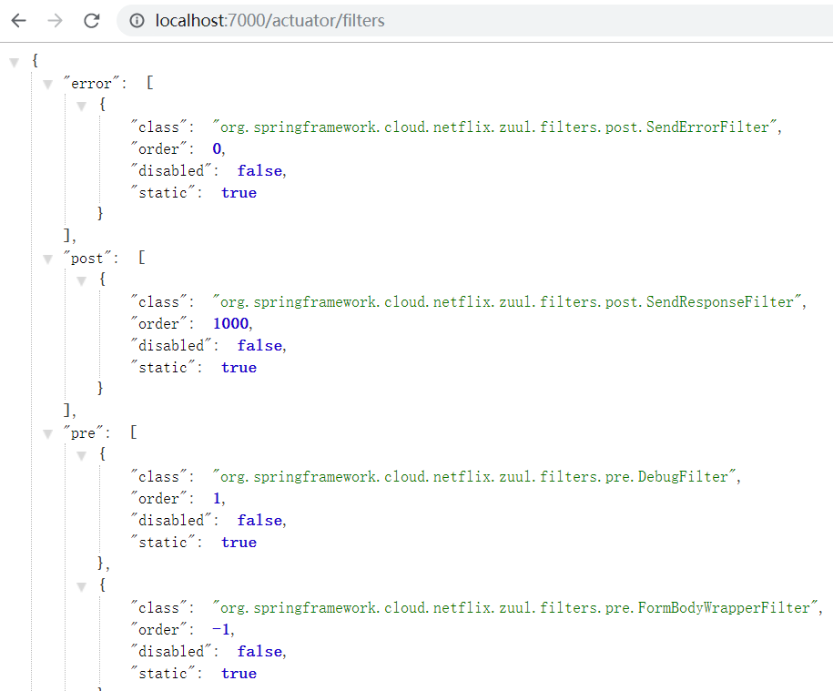Click the FormBodyWrapperFilter class string
The width and height of the screenshot is (833, 691).
click(515, 607)
